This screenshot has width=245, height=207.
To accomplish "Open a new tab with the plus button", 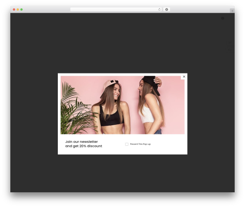I will [232, 11].
